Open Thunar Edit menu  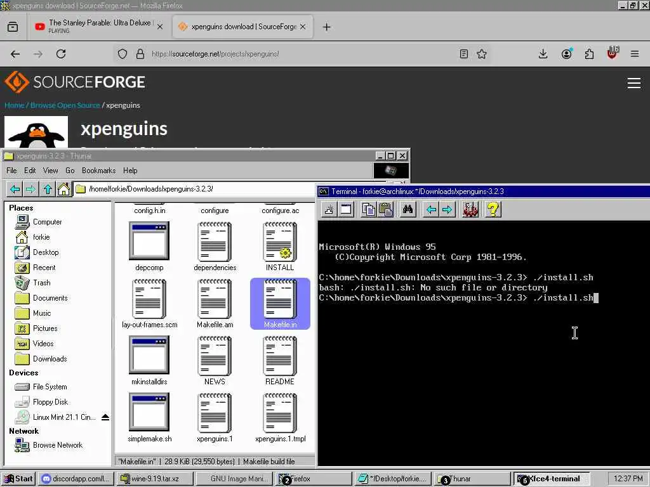pos(30,171)
